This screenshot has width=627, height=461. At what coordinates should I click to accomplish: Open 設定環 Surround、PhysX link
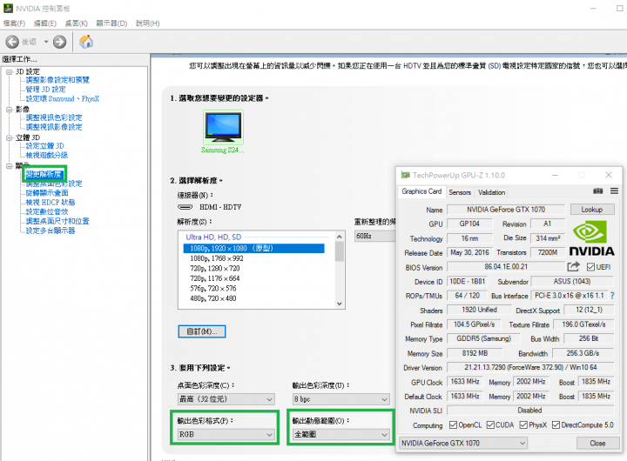pyautogui.click(x=63, y=98)
